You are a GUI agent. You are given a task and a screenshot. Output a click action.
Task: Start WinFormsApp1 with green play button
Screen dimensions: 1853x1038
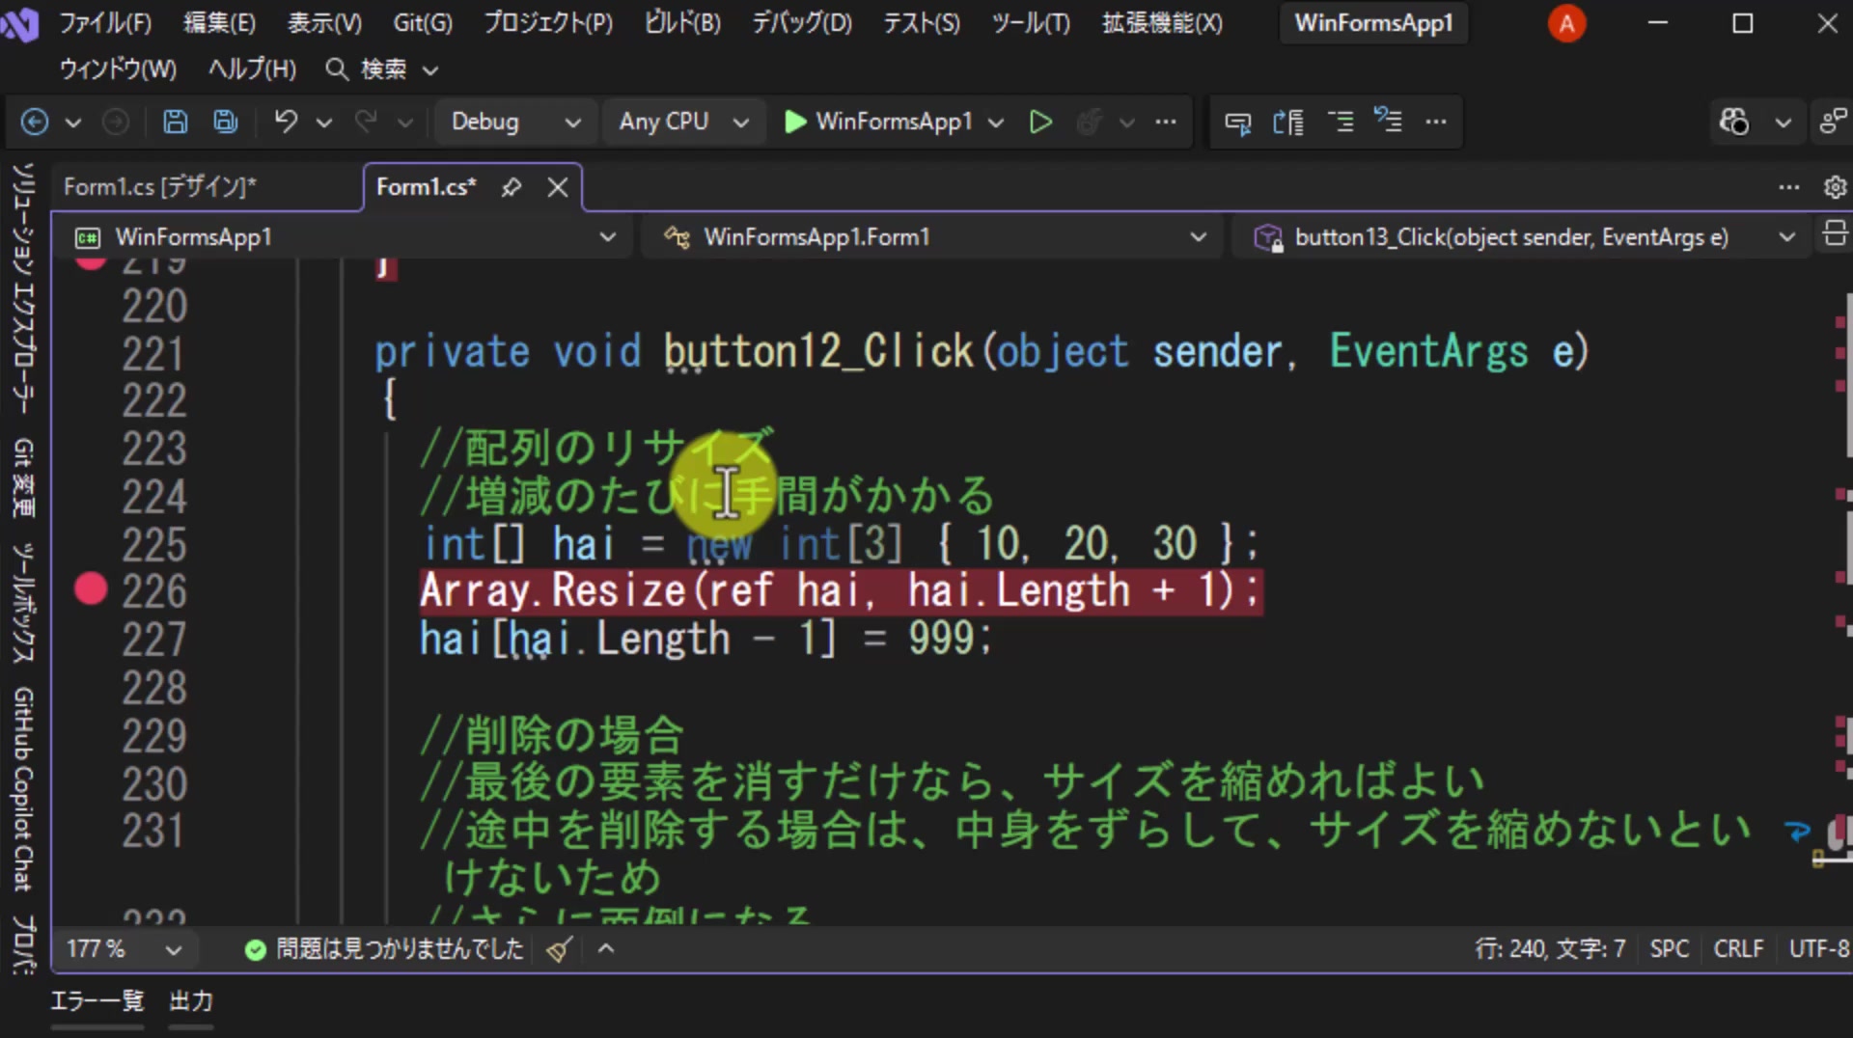coord(879,122)
